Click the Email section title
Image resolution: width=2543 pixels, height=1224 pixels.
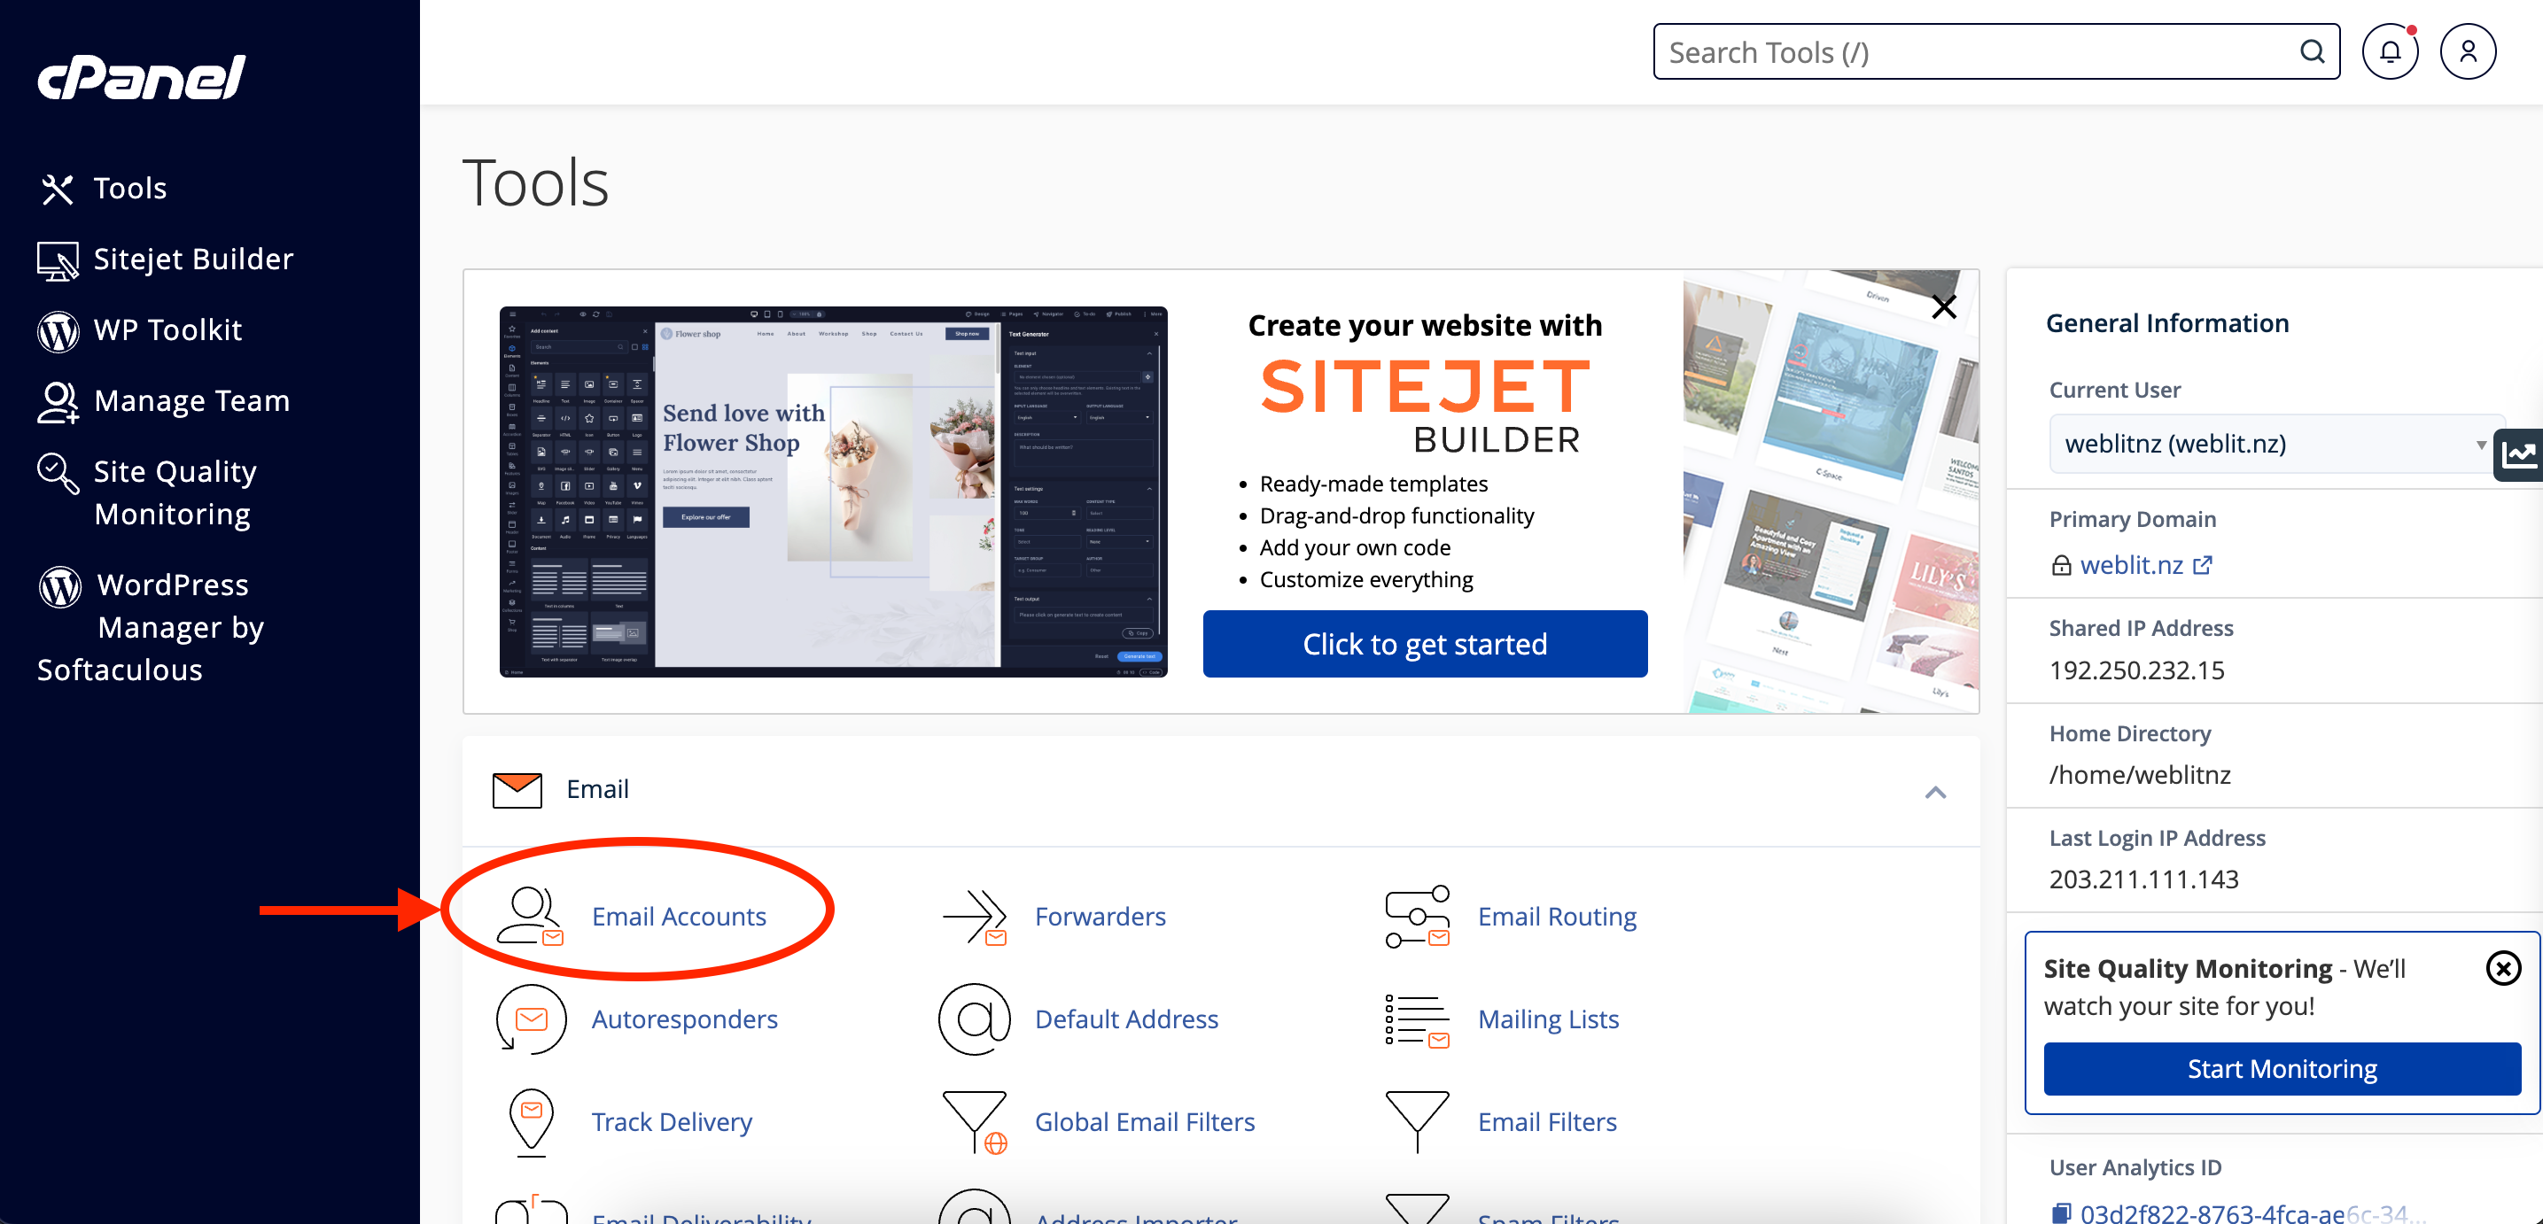(x=597, y=788)
